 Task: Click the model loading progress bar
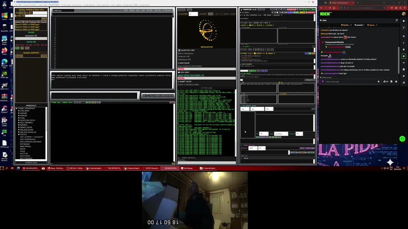pos(31,38)
